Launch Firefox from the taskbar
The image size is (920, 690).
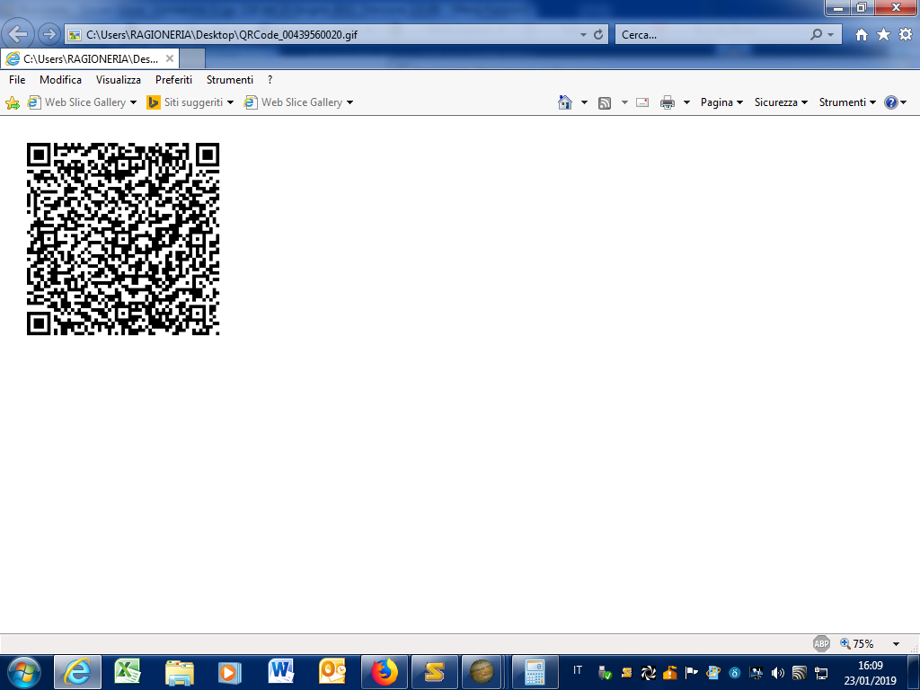[385, 671]
